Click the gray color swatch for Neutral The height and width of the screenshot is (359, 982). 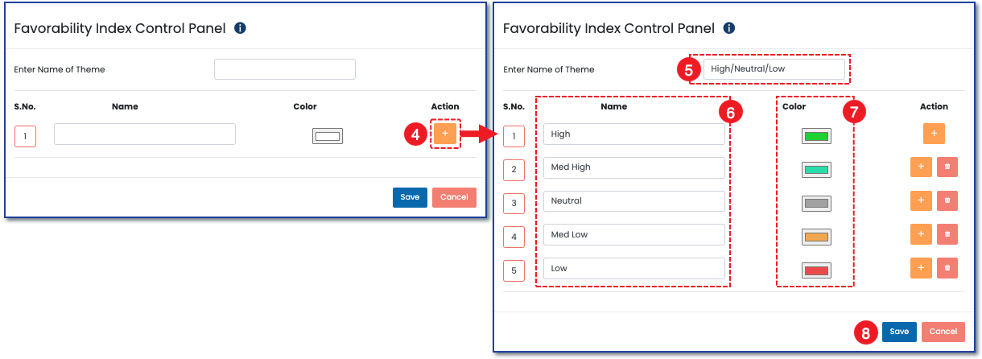coord(816,204)
